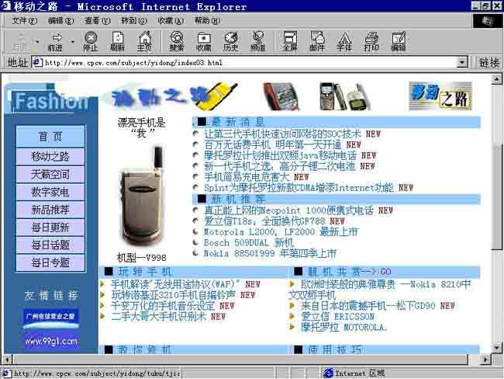The width and height of the screenshot is (504, 379).
Task: Open the 邮件 (Mail) toolbar icon
Action: click(317, 41)
